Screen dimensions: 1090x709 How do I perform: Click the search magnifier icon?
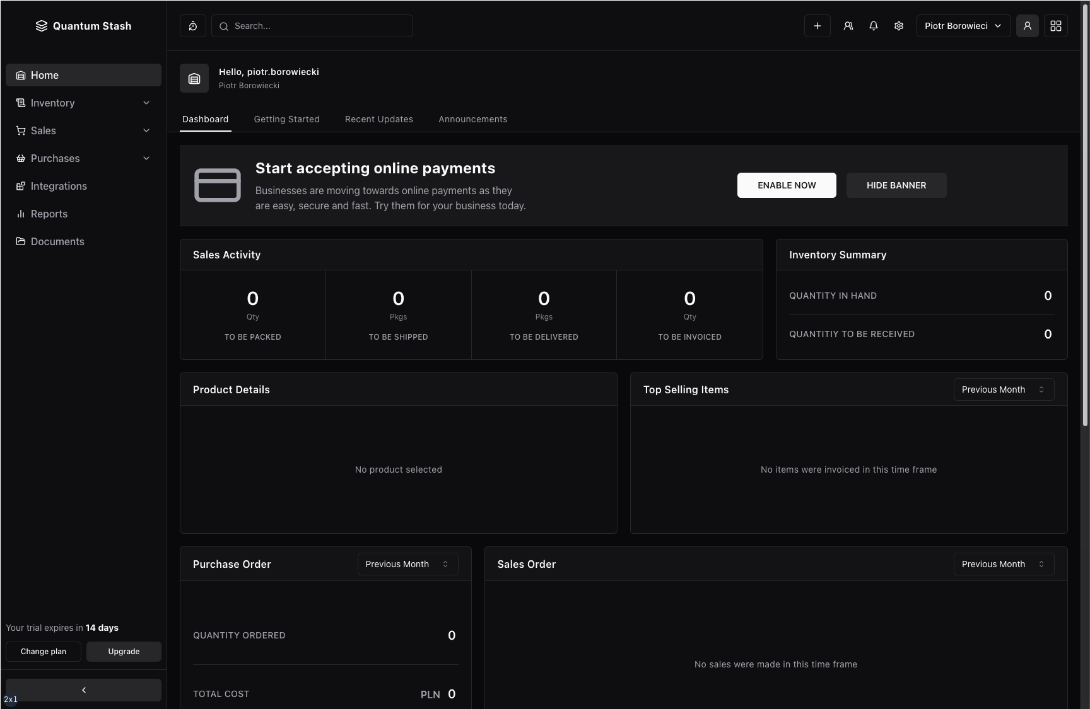coord(224,26)
